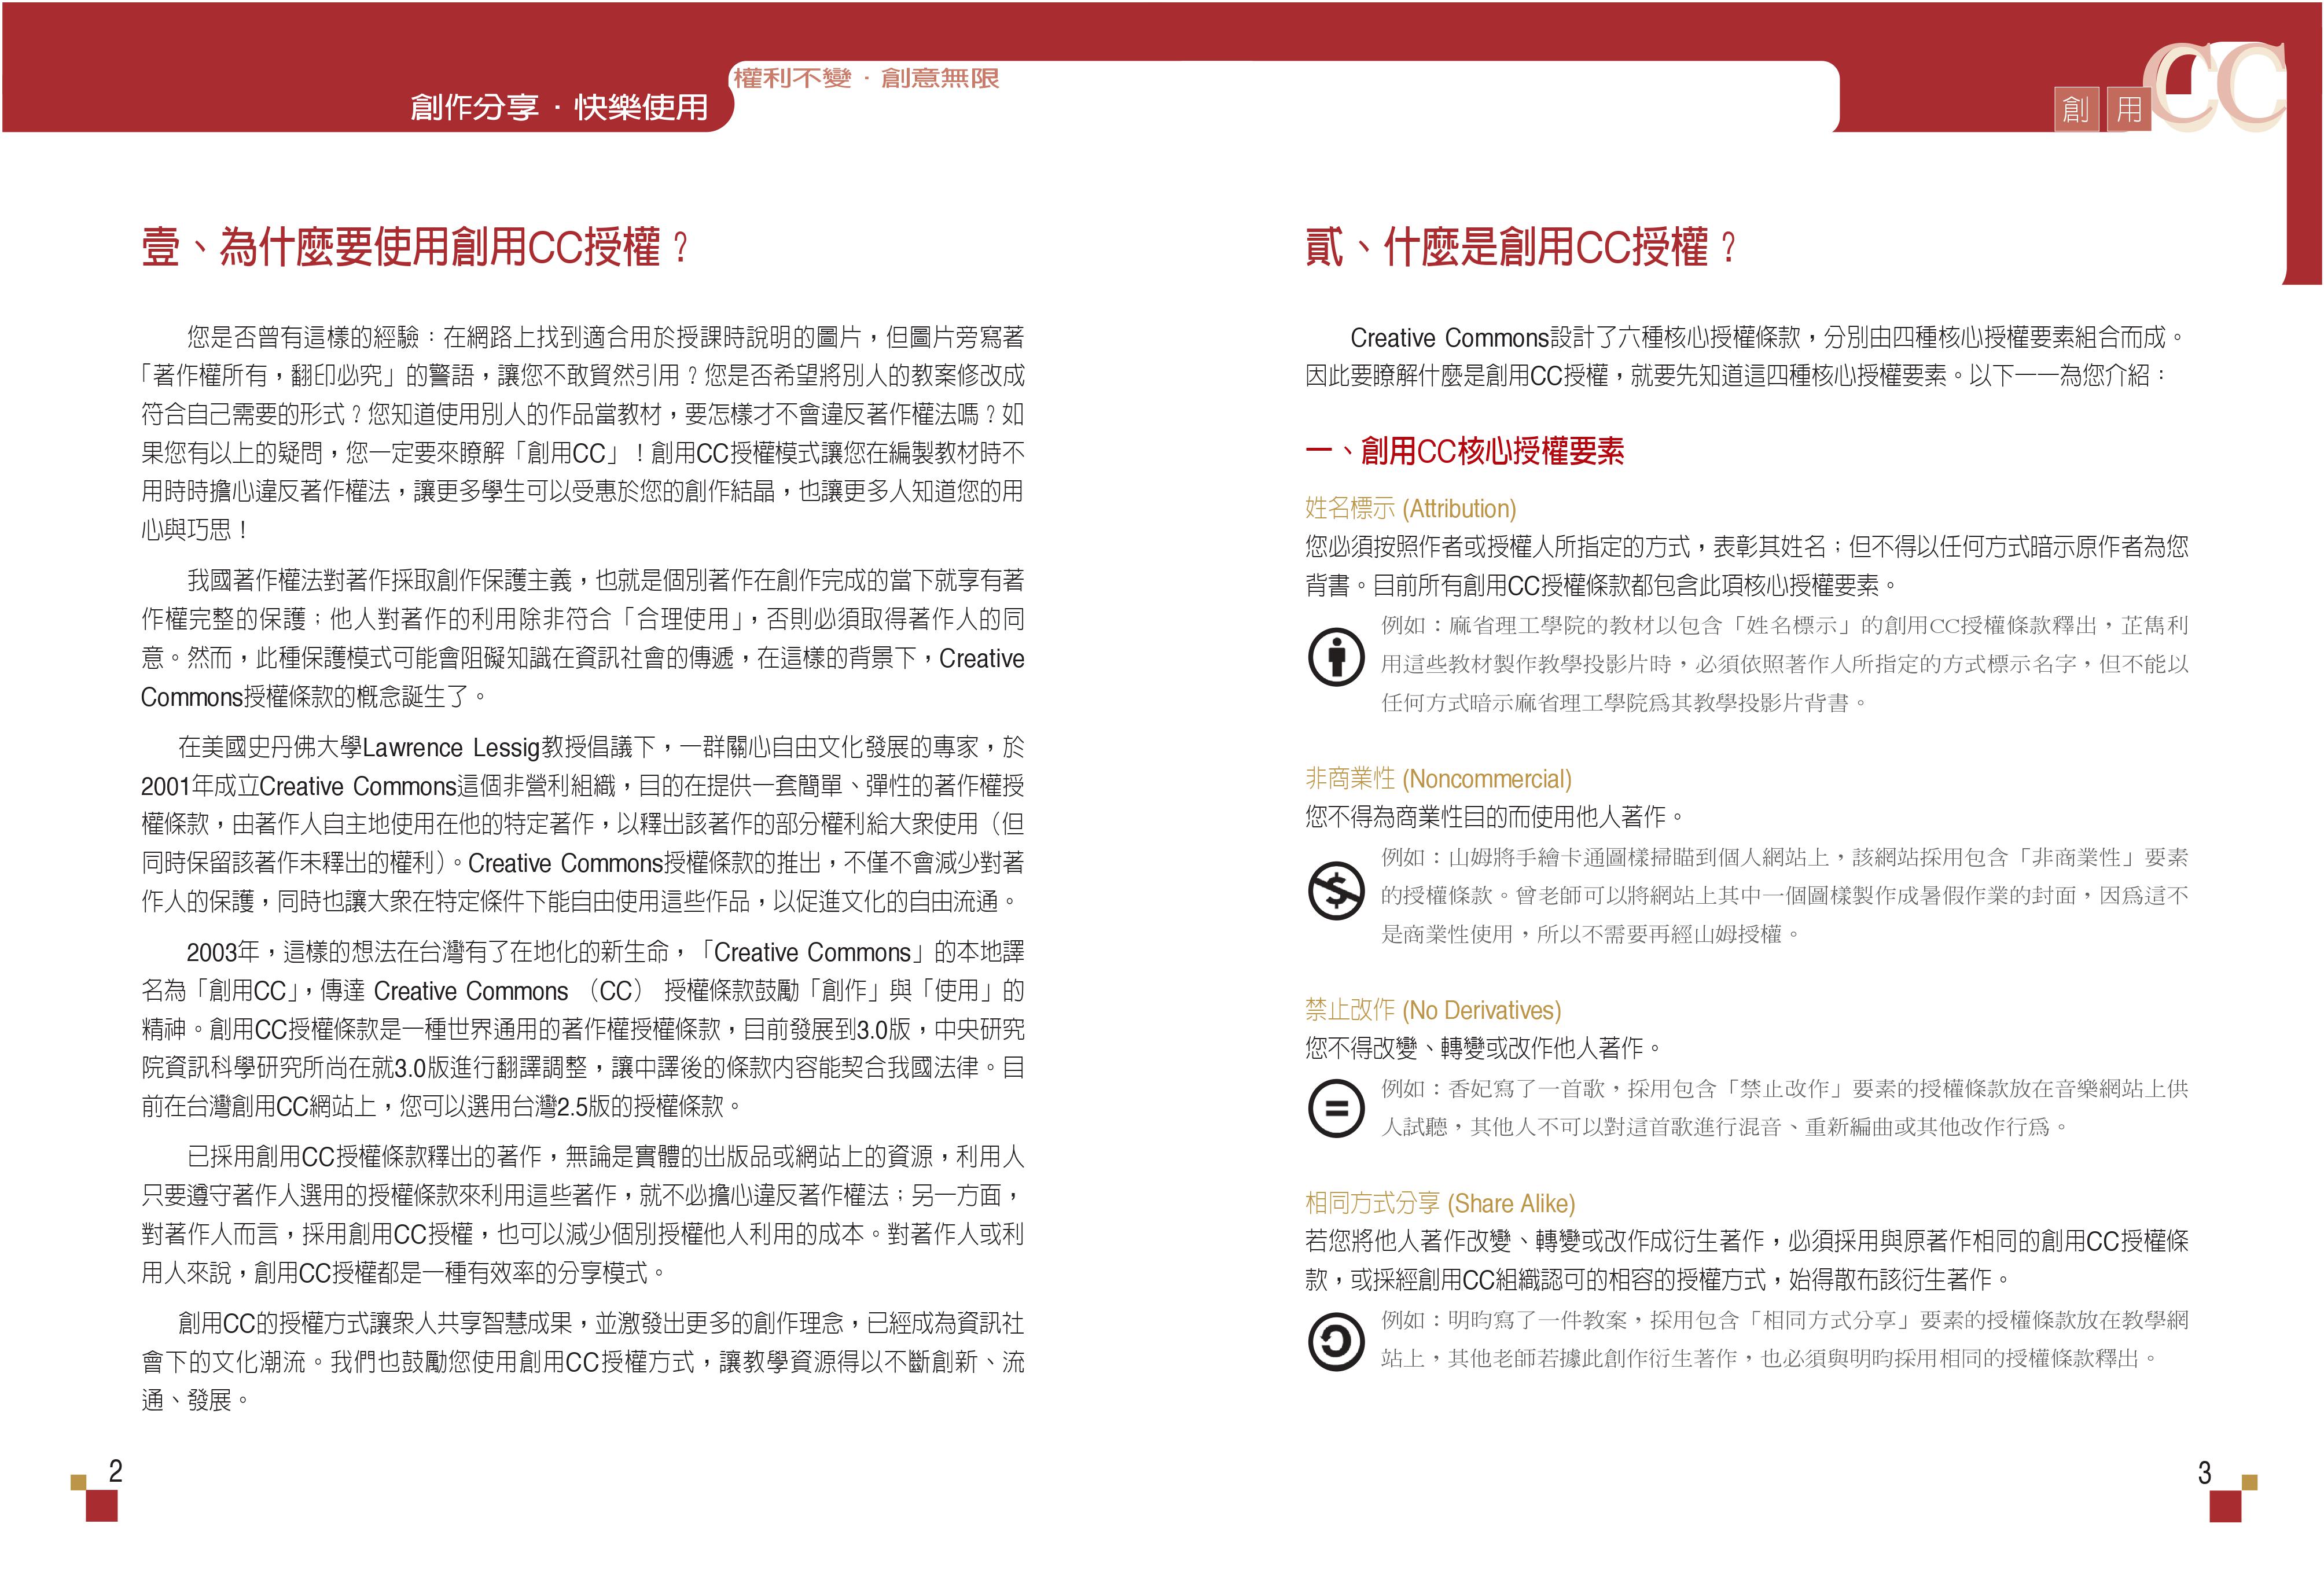Click page number 3 at bottom right
Screen dimensions: 2324x1572
[2204, 1472]
